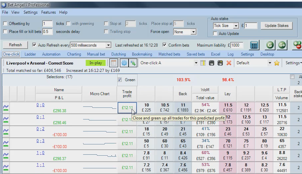The height and width of the screenshot is (174, 302).
Task: Expand the One-click A profile dropdown
Action: click(196, 63)
